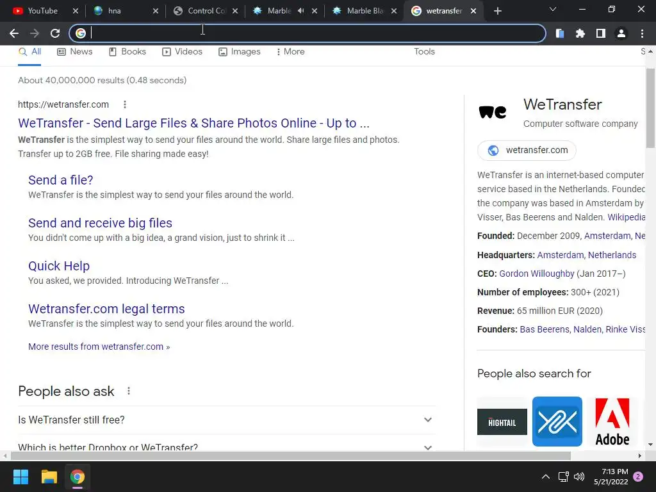
Task: Open search Tools options
Action: [424, 51]
